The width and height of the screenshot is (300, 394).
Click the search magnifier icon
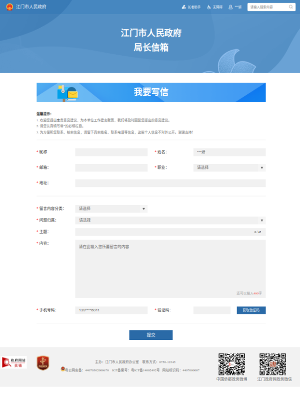point(291,7)
